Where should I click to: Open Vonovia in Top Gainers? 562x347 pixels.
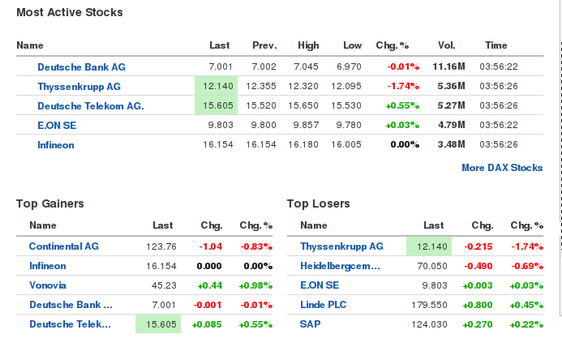tap(48, 285)
